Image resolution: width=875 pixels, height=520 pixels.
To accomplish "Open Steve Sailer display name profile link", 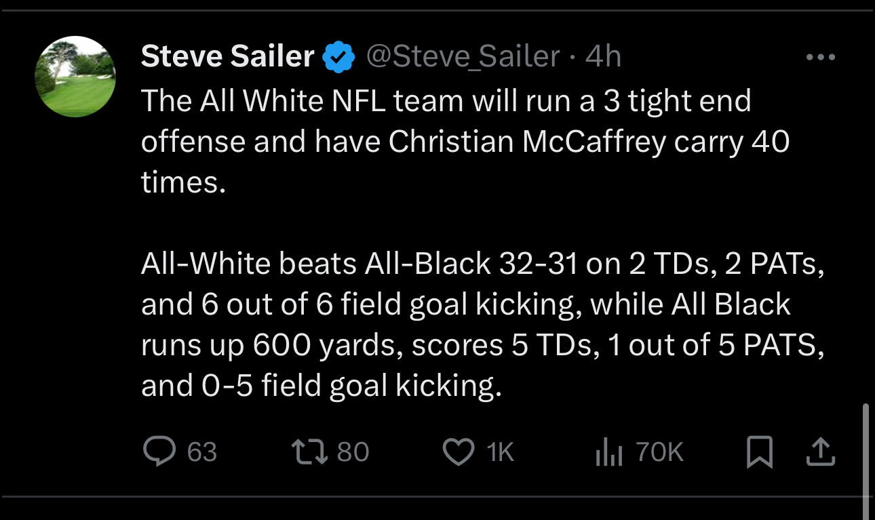I will tap(228, 56).
